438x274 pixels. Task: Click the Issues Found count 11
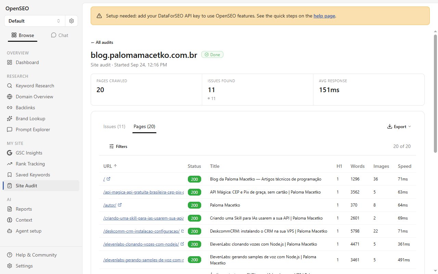[x=211, y=90]
